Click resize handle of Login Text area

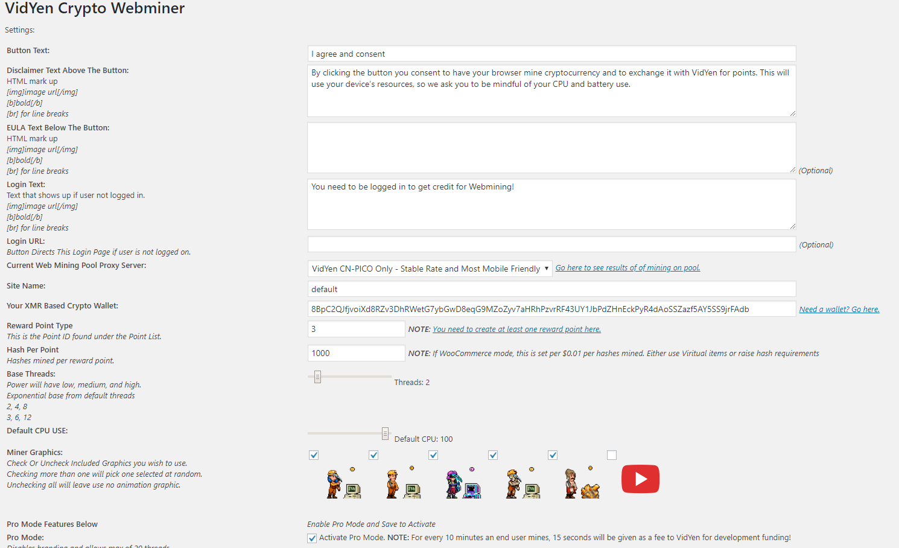click(x=792, y=226)
